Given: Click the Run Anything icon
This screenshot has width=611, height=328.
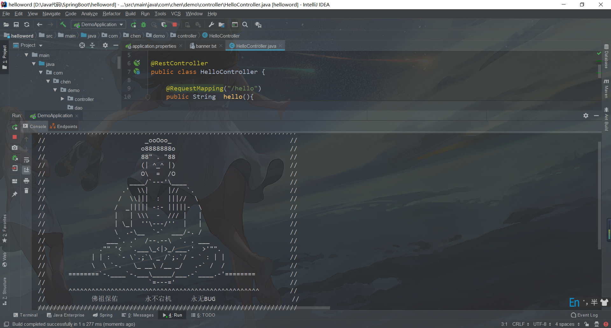Looking at the screenshot, I should tap(235, 25).
